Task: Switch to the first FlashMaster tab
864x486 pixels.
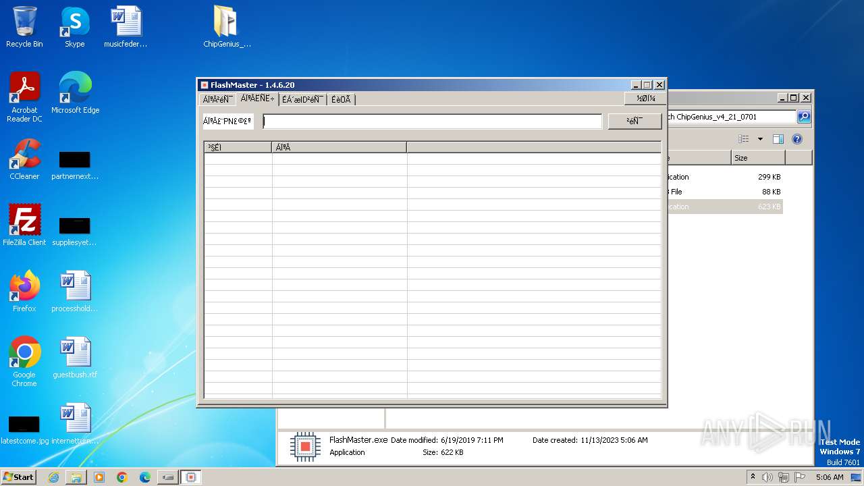Action: pos(217,99)
